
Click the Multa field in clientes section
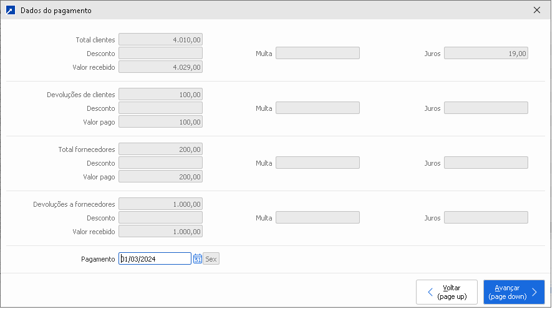(317, 54)
